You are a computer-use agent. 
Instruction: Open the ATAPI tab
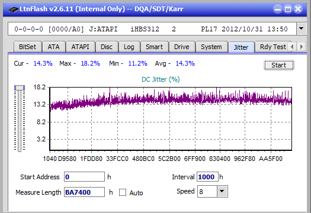81,47
